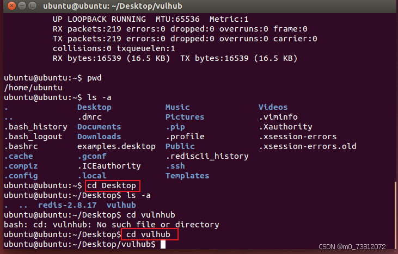Click the 'UP LOOPBACK RUNNING' line
Image resolution: width=398 pixels, height=254 pixels.
[x=150, y=19]
